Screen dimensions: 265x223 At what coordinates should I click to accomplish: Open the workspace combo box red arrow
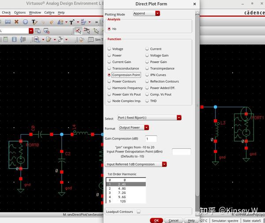click(31, 31)
